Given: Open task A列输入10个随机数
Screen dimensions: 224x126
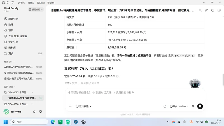Looking at the screenshot, I should coord(23,67).
